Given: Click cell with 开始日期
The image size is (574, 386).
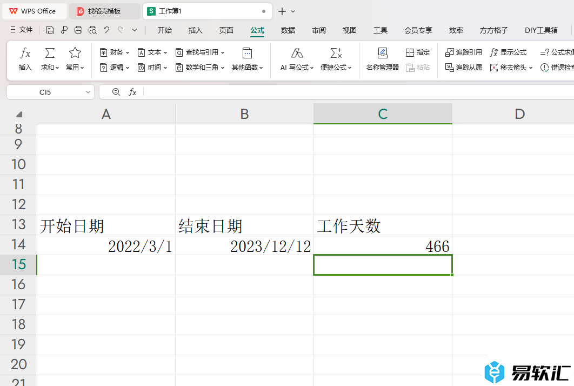Looking at the screenshot, I should 106,225.
